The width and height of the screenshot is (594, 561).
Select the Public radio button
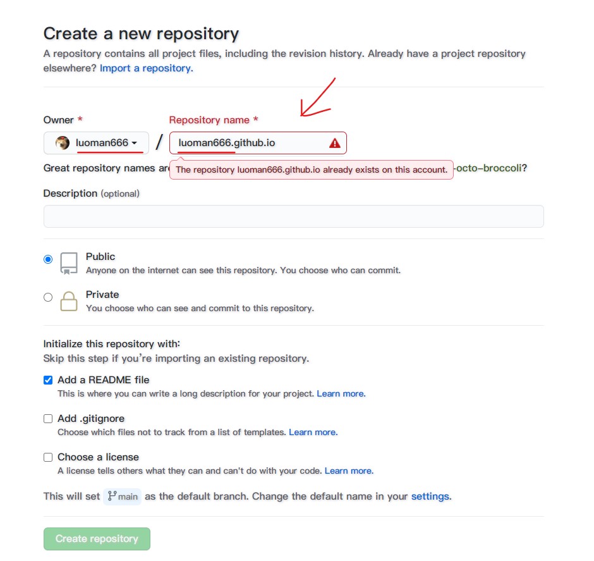(x=48, y=259)
